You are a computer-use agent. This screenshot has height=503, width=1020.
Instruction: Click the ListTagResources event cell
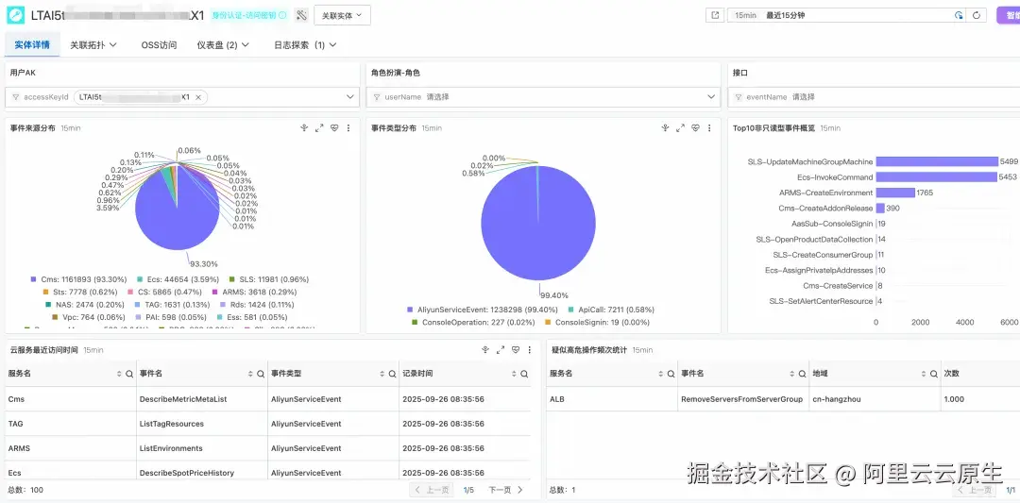click(x=202, y=424)
